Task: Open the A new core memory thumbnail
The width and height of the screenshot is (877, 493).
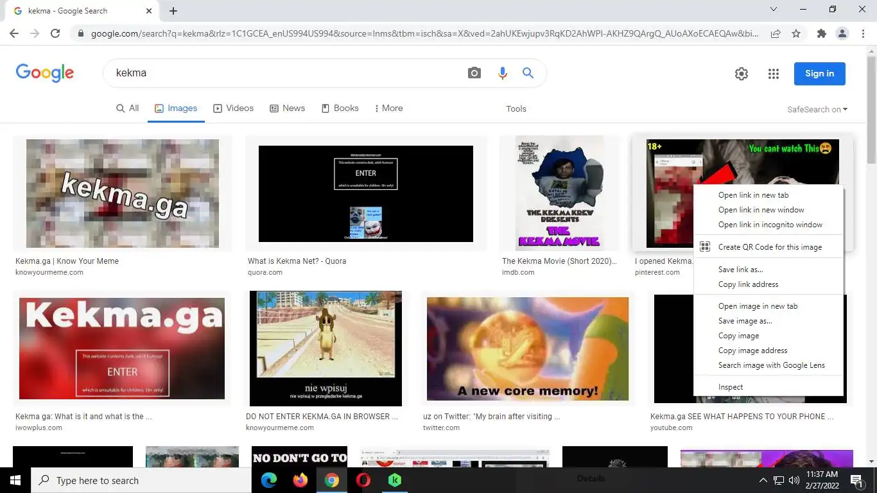Action: pyautogui.click(x=528, y=348)
